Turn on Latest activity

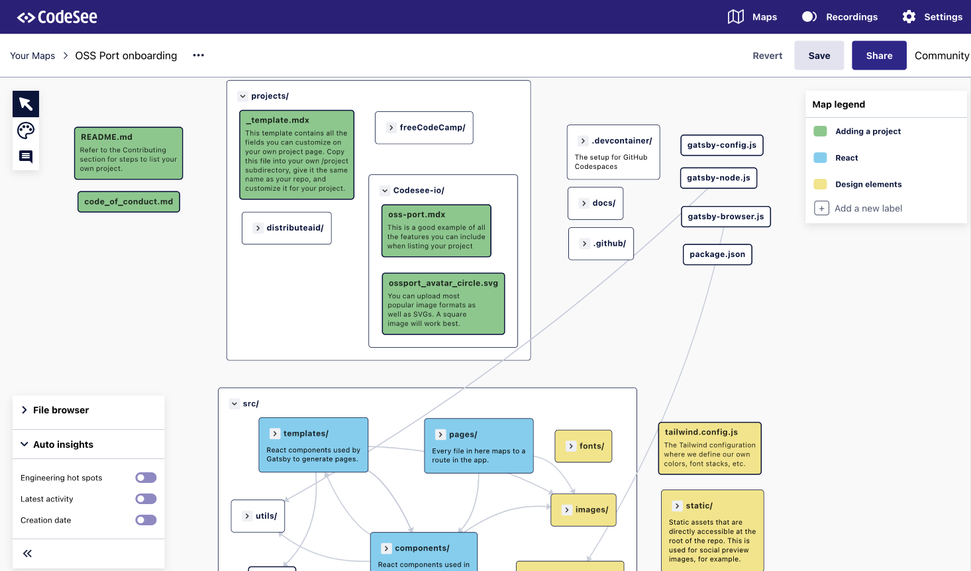coord(145,499)
